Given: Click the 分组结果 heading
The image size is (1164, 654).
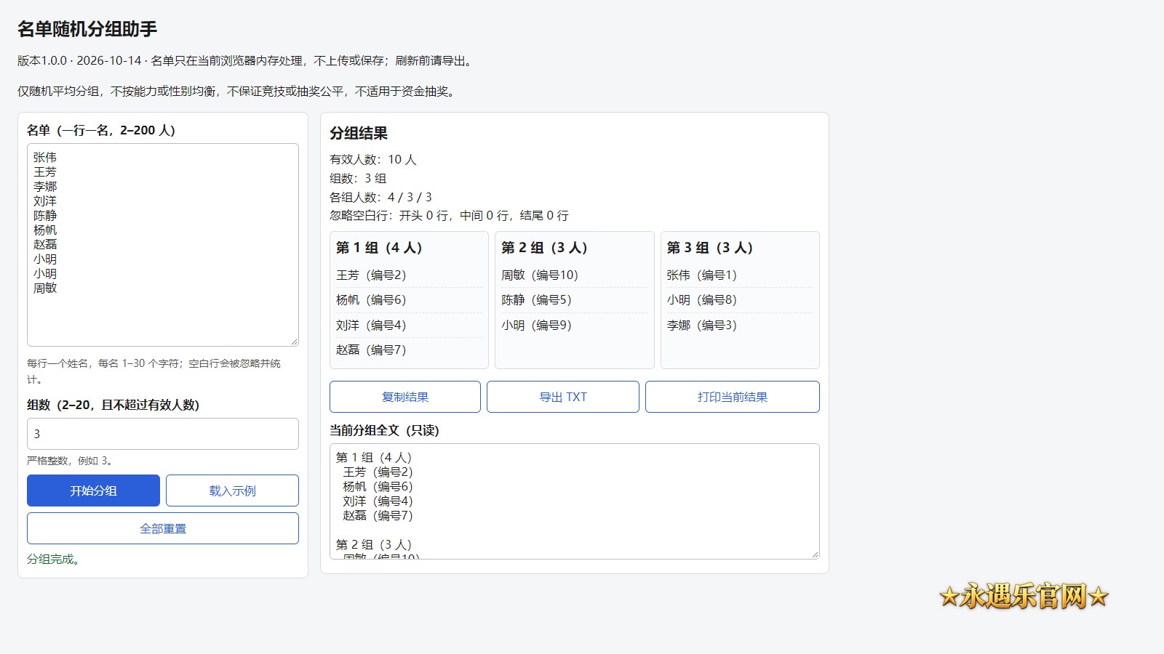Looking at the screenshot, I should pos(359,133).
